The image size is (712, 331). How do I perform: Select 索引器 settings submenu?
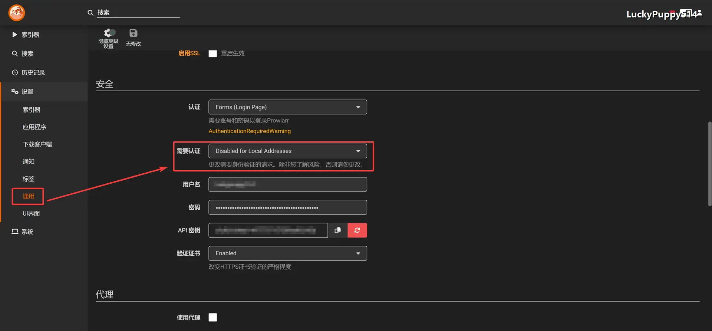tap(31, 110)
